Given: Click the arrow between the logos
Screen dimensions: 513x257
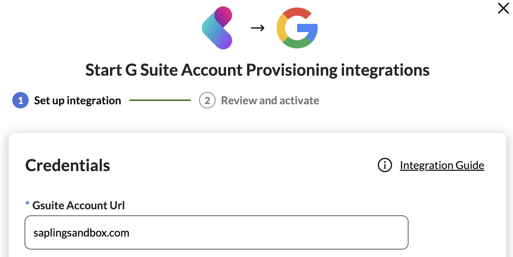Looking at the screenshot, I should click(258, 28).
